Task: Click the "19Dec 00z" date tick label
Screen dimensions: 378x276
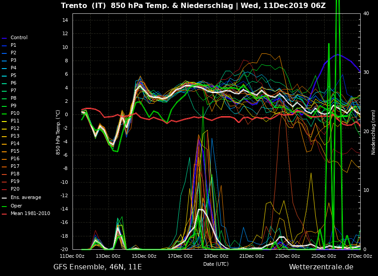Action: click(216, 256)
